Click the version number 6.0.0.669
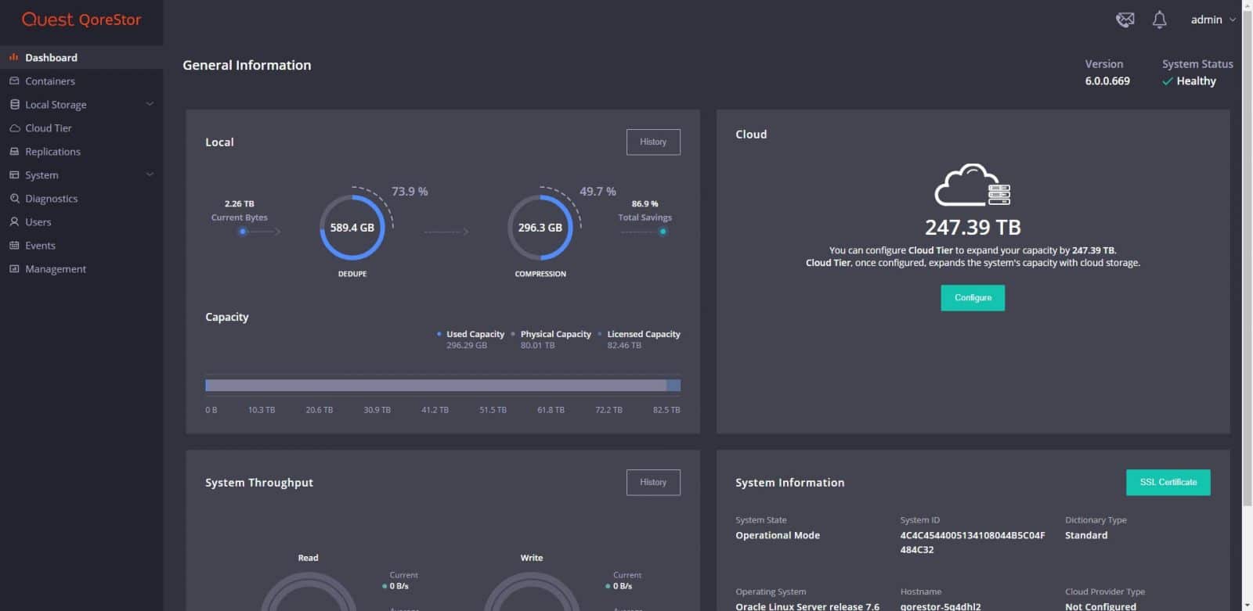Screen dimensions: 1253x611 [x=1107, y=81]
